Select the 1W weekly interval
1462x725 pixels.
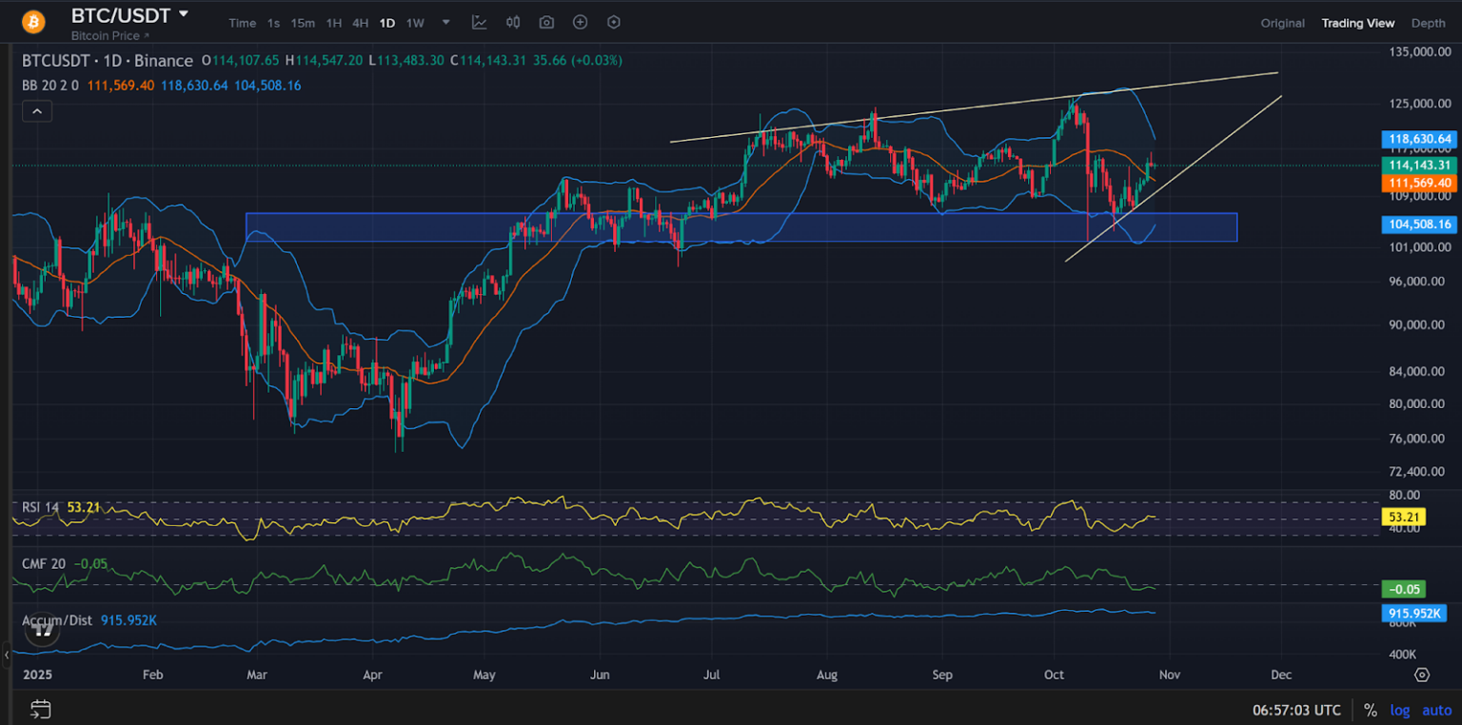(414, 23)
